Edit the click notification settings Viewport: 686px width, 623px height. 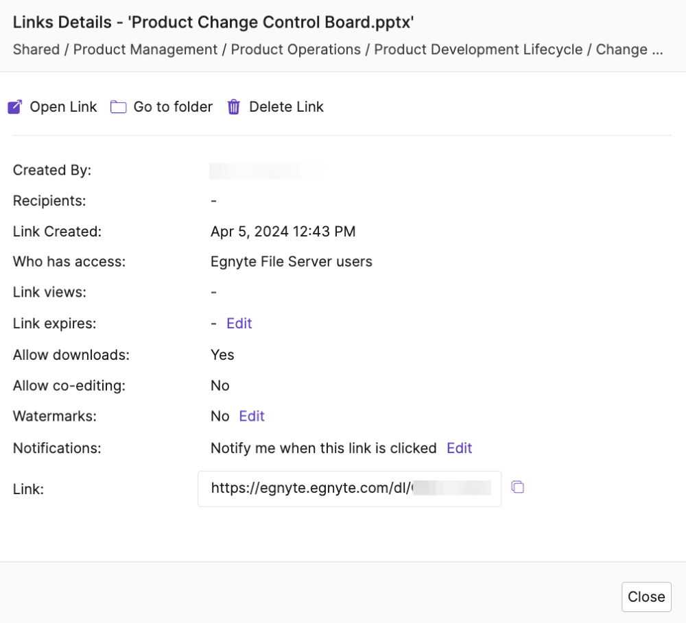(x=459, y=448)
